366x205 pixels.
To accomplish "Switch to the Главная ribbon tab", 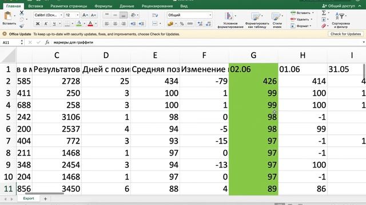I will (14, 6).
